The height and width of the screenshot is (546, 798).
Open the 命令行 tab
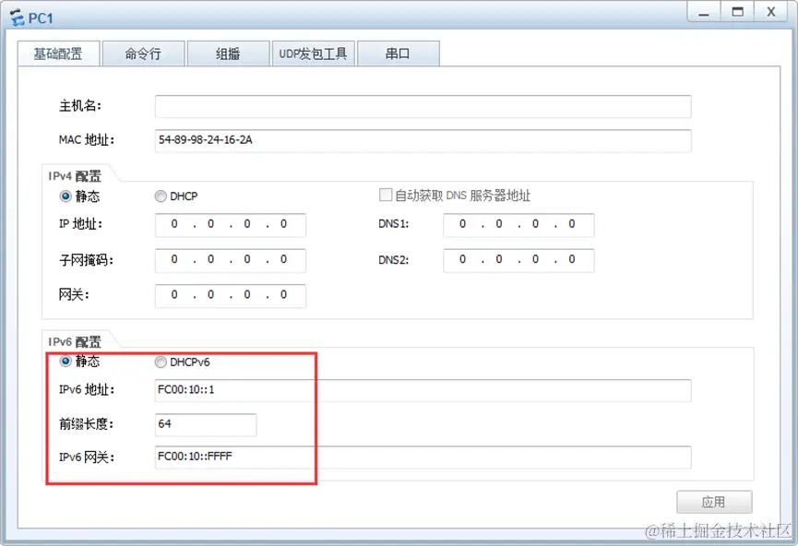point(143,53)
